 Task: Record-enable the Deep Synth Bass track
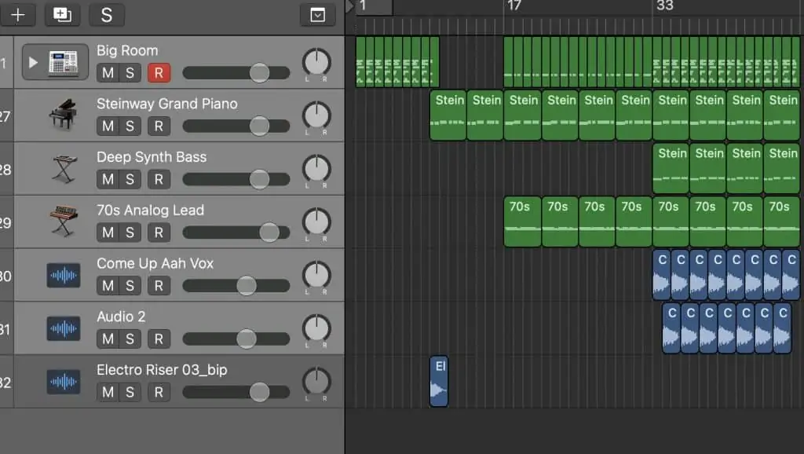pos(159,179)
